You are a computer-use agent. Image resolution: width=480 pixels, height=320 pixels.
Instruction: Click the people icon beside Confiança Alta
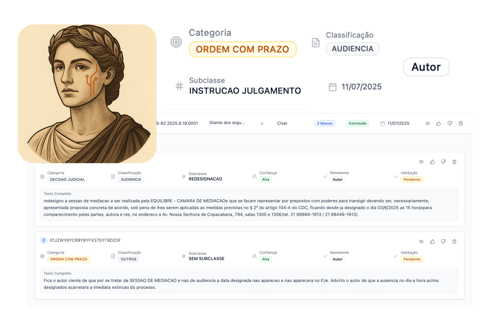(254, 176)
